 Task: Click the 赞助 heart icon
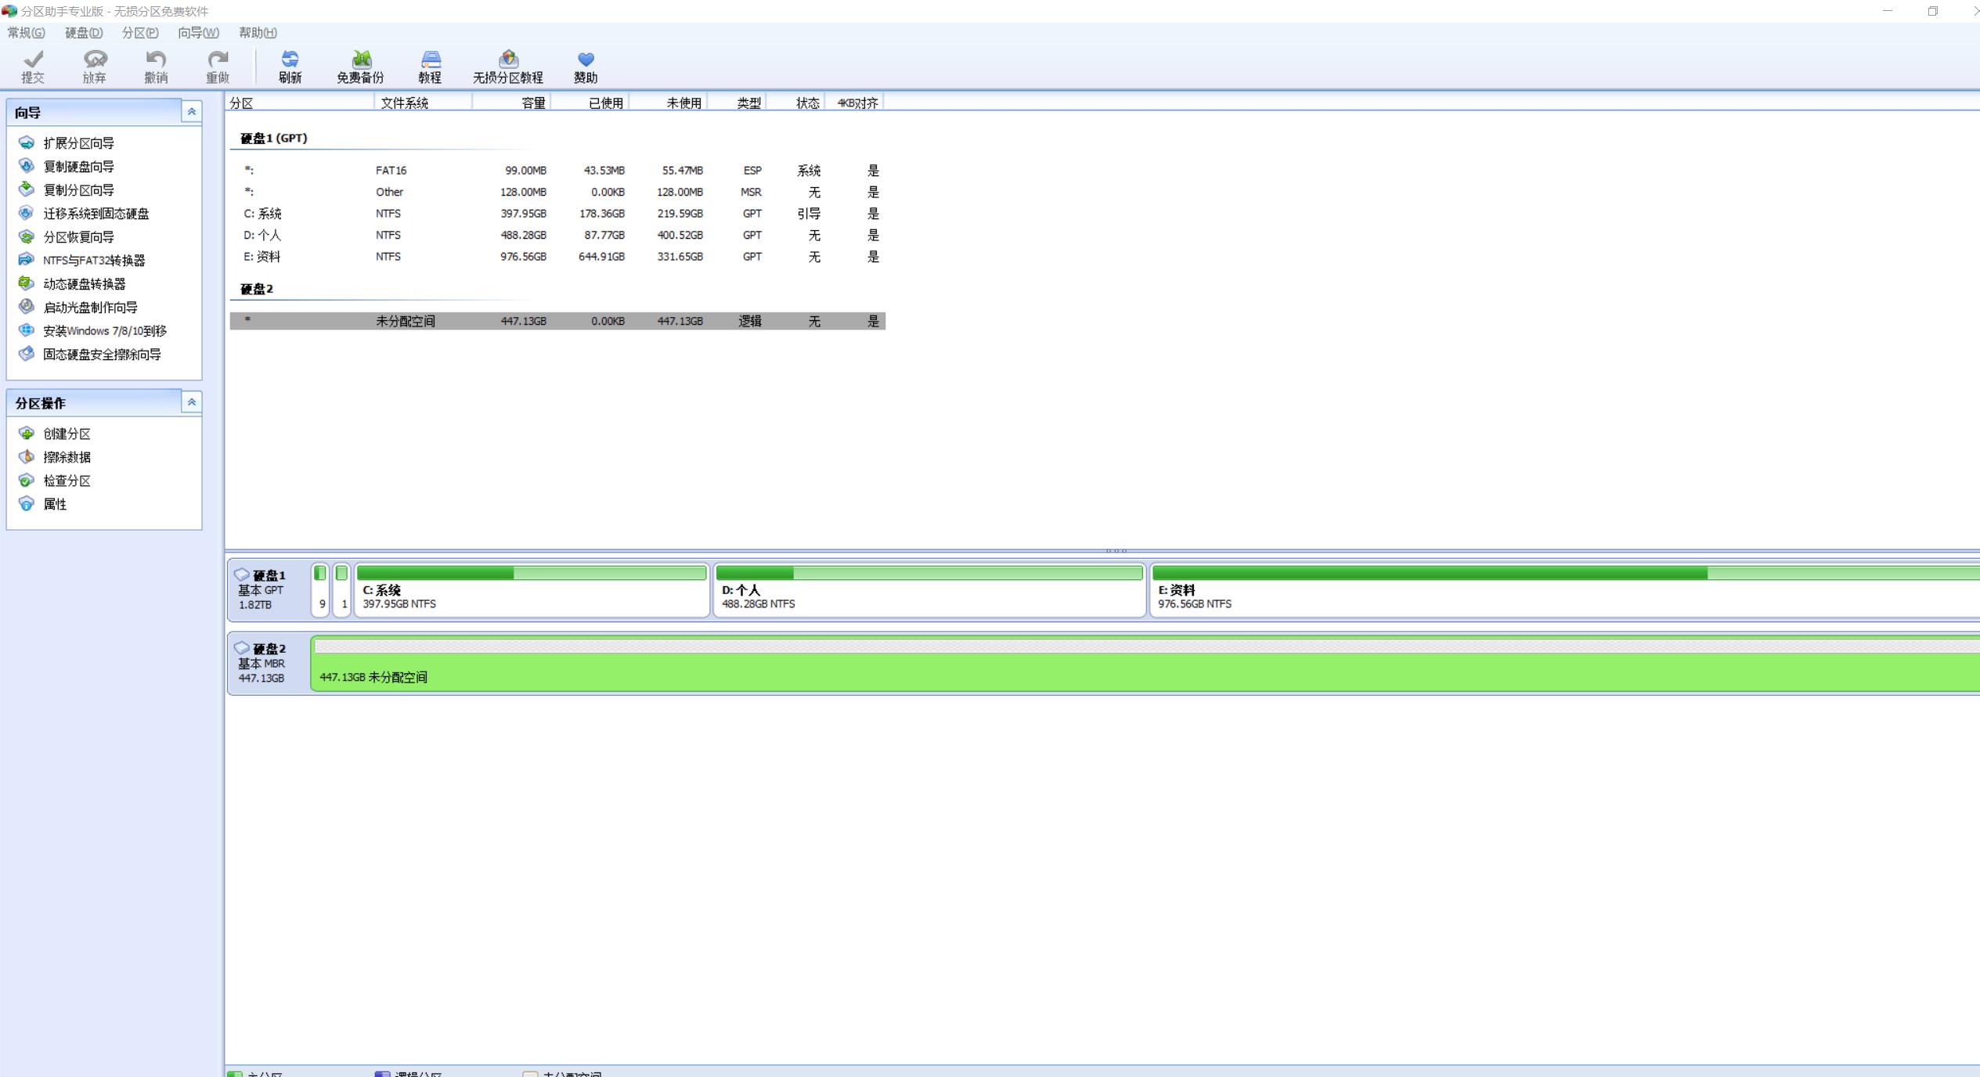click(x=586, y=59)
